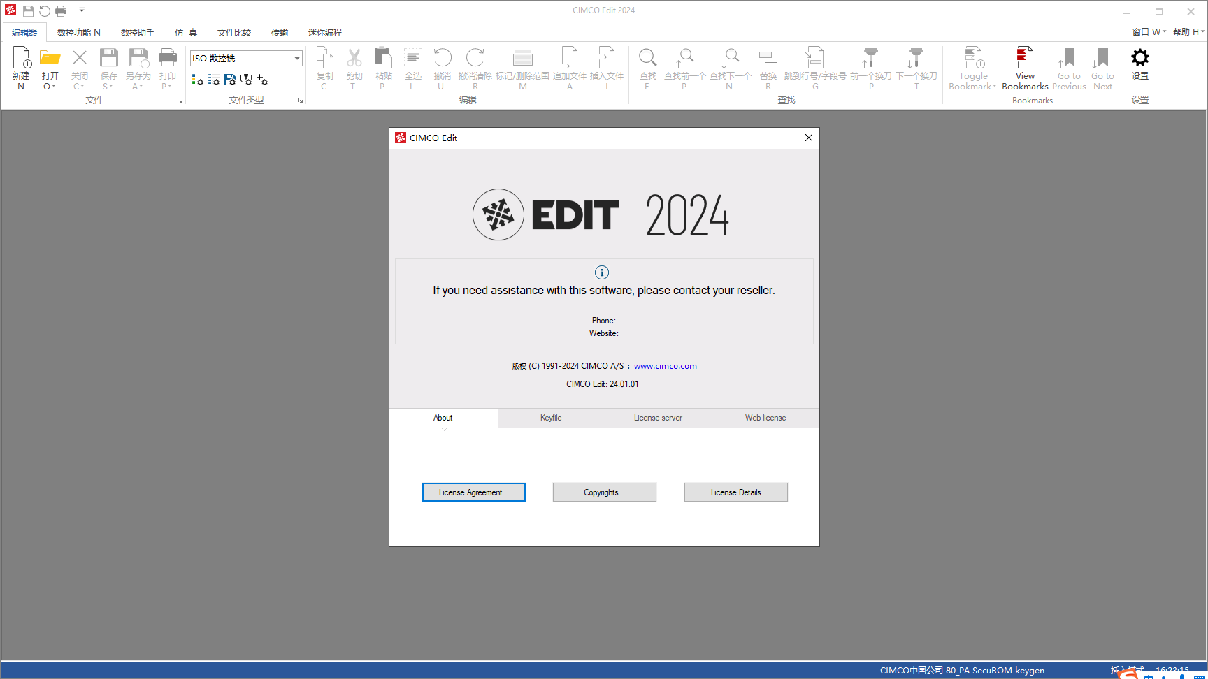
Task: Click the License Agreement... button
Action: pyautogui.click(x=474, y=492)
